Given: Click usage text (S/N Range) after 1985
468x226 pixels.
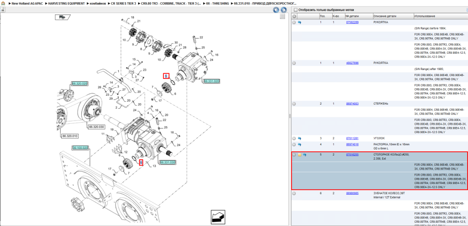Looking at the screenshot, I should [x=429, y=69].
